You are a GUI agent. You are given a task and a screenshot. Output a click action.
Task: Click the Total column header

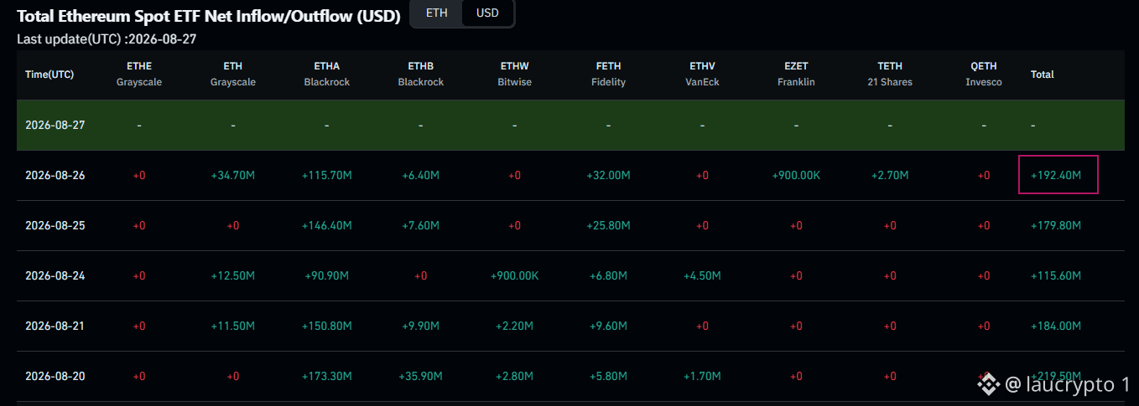pos(1042,75)
